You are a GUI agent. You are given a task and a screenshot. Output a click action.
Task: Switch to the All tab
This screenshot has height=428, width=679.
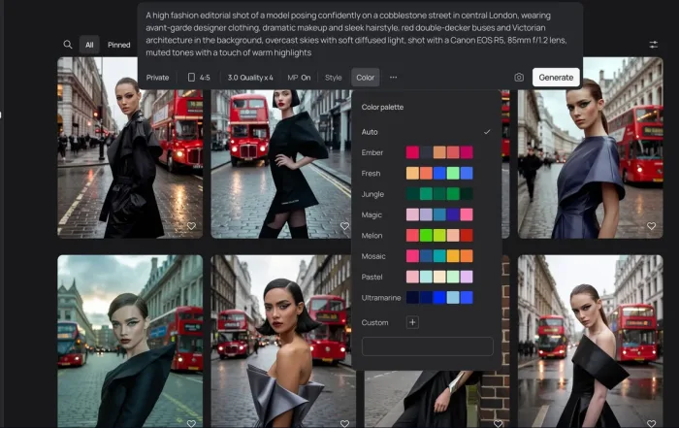tap(89, 45)
